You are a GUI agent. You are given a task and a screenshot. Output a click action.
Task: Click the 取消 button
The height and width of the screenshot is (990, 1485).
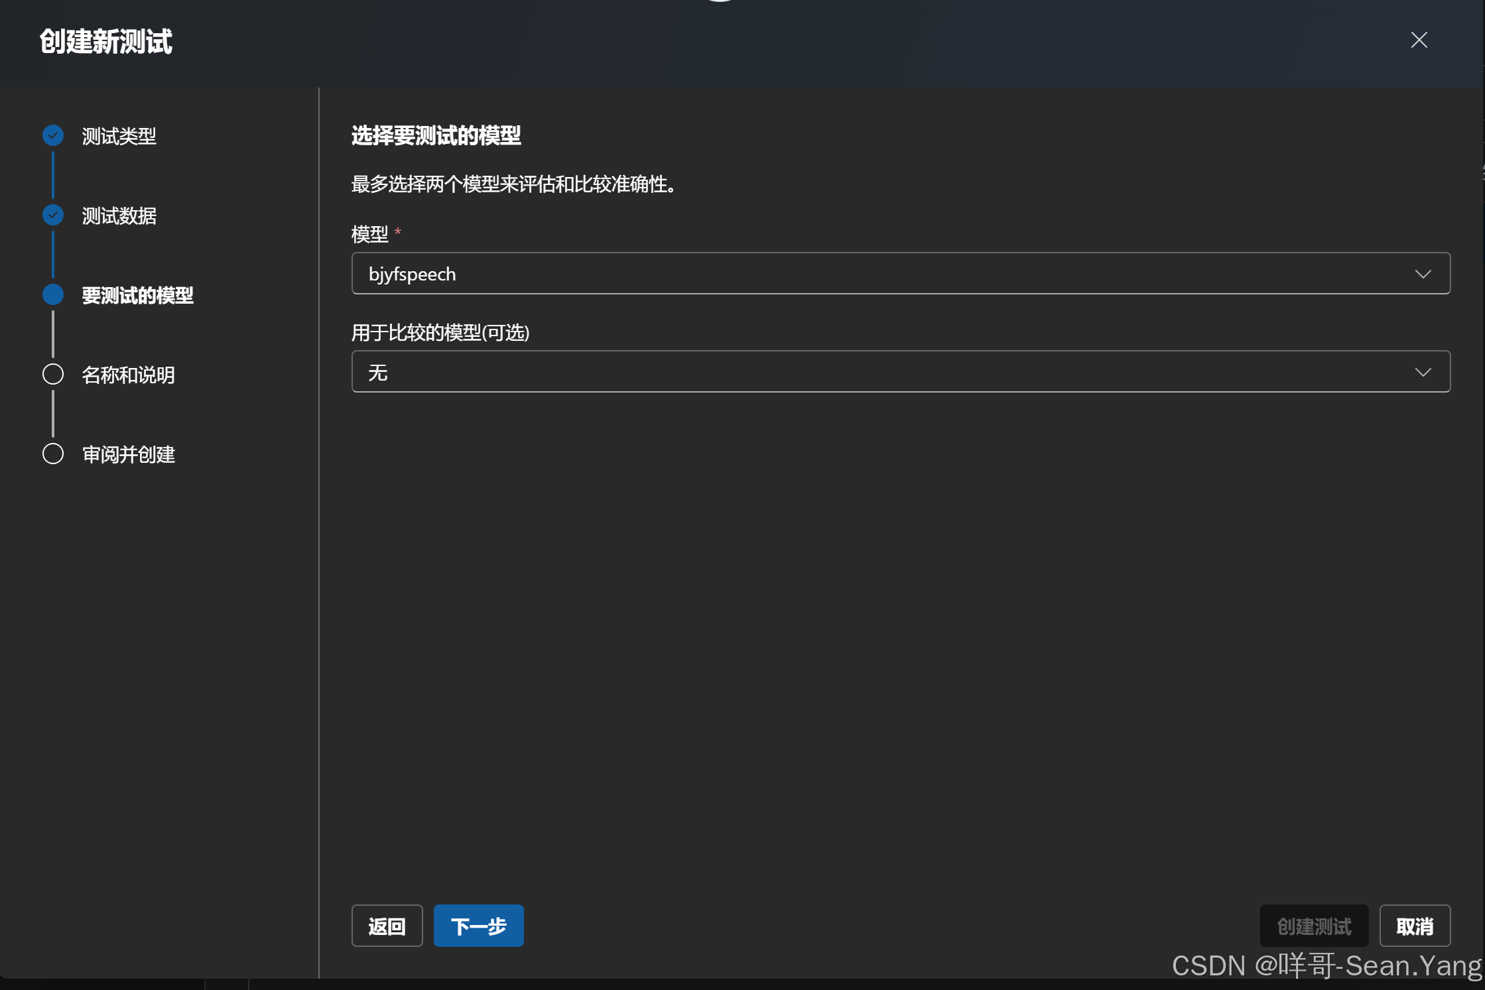pyautogui.click(x=1415, y=926)
